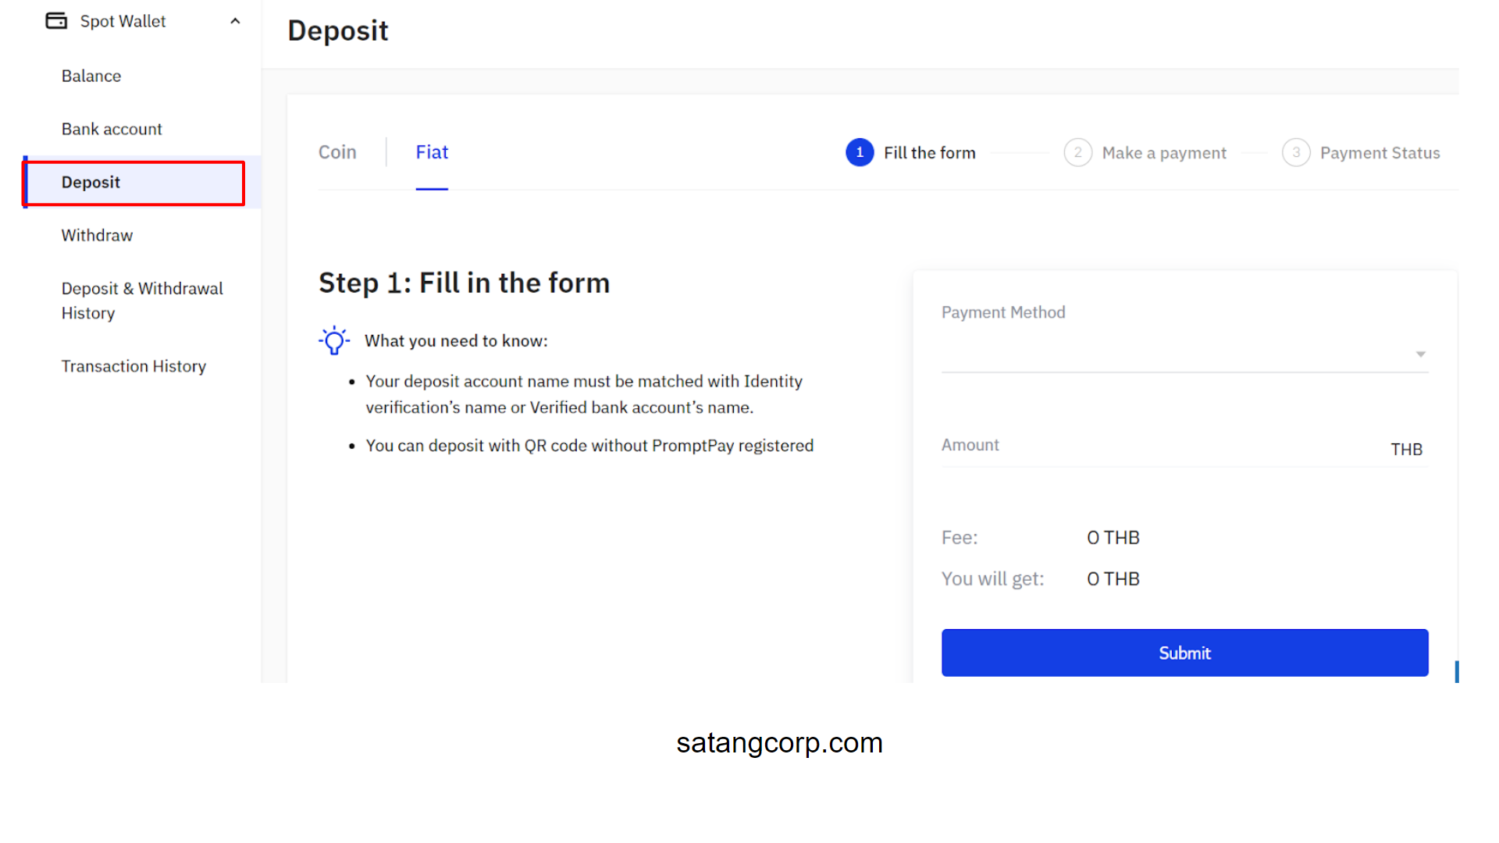Click the satangcorp.com link

[780, 742]
